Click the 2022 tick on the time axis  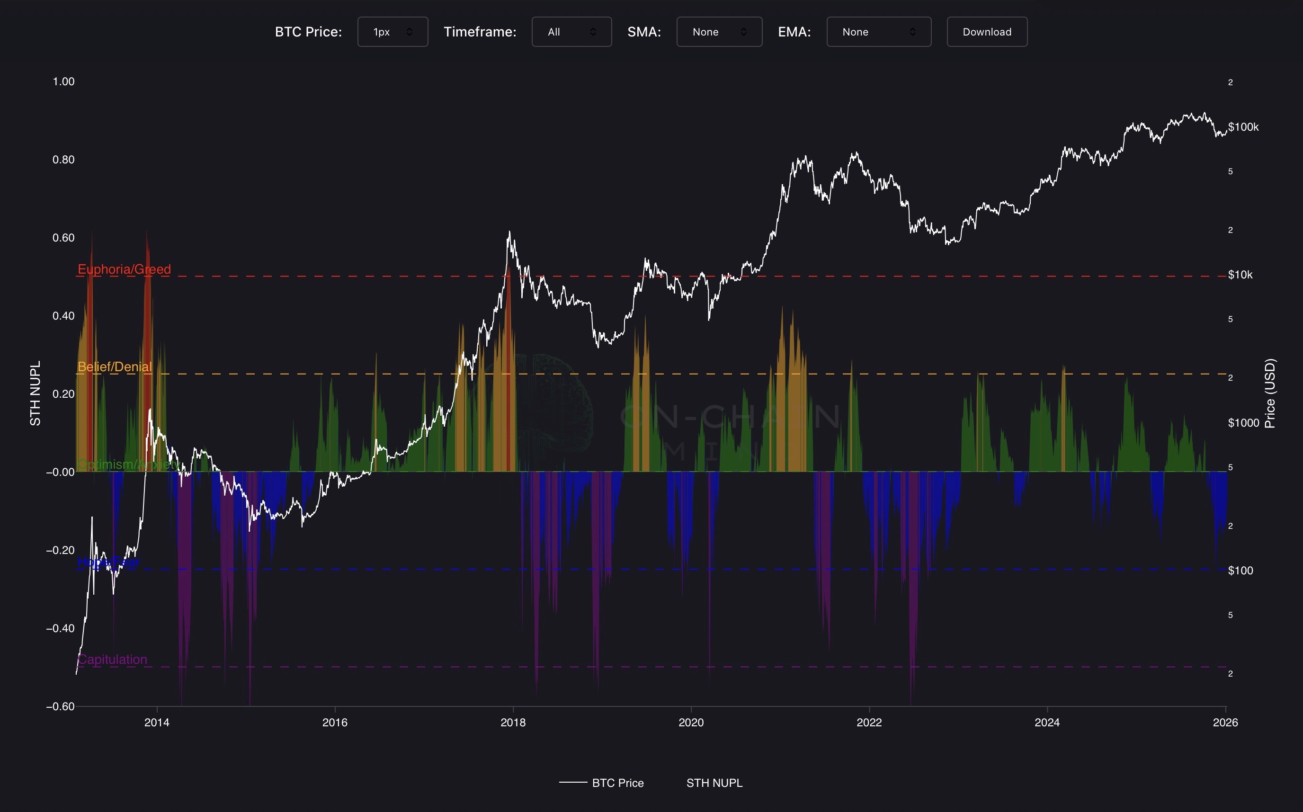pyautogui.click(x=869, y=723)
